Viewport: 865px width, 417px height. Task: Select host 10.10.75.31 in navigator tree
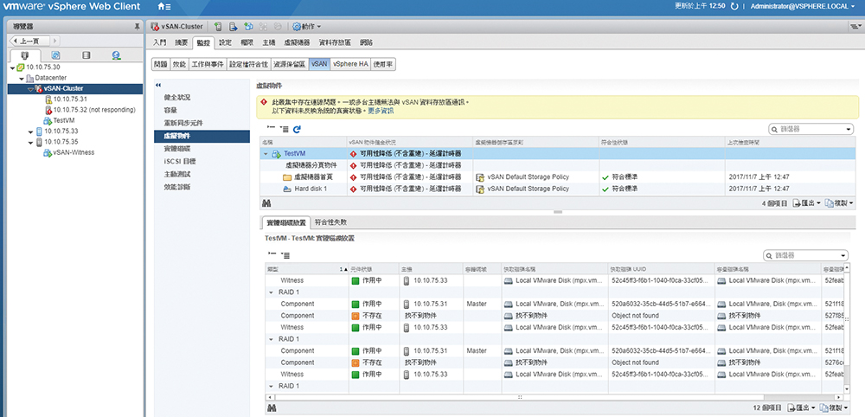coord(70,99)
